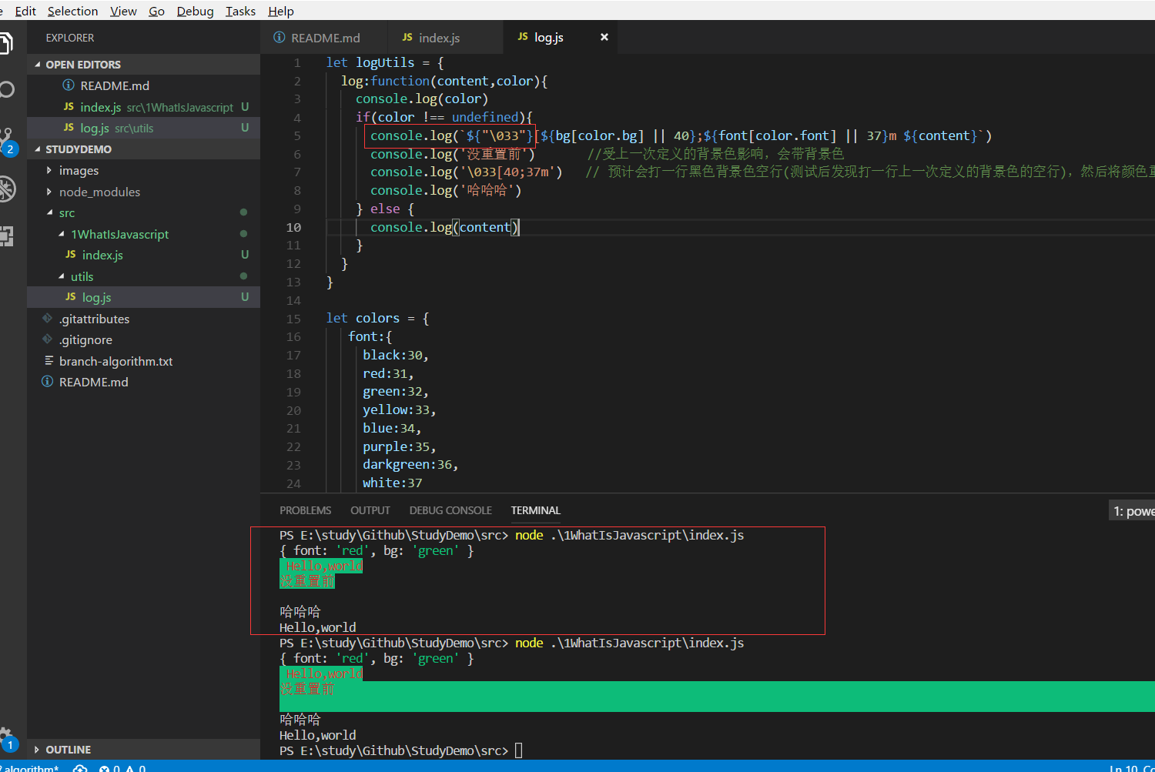Click line number 10 in gutter
This screenshot has width=1155, height=772.
293,227
